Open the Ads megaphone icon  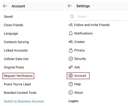(x=71, y=67)
